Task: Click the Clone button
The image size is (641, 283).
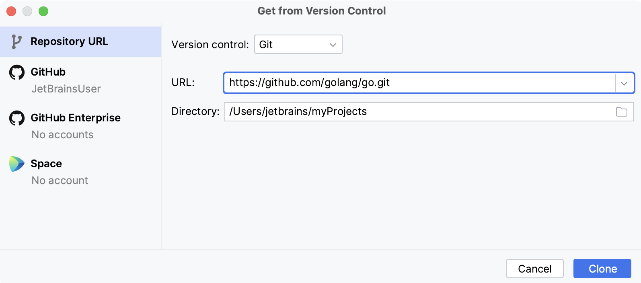Action: (x=602, y=269)
